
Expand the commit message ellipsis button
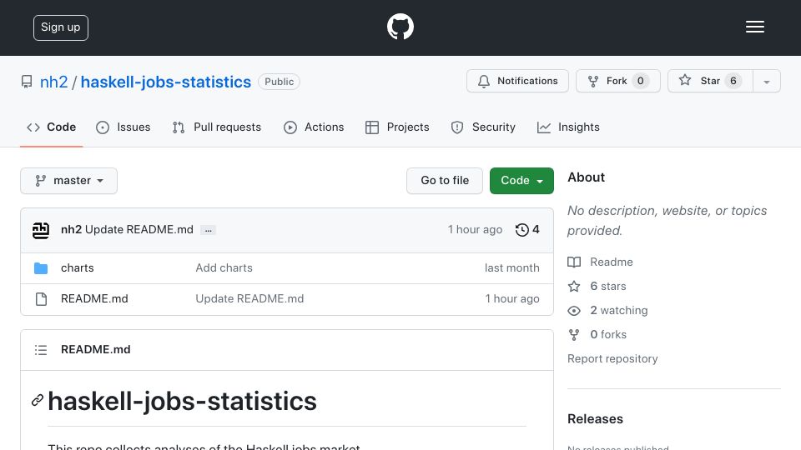(209, 230)
